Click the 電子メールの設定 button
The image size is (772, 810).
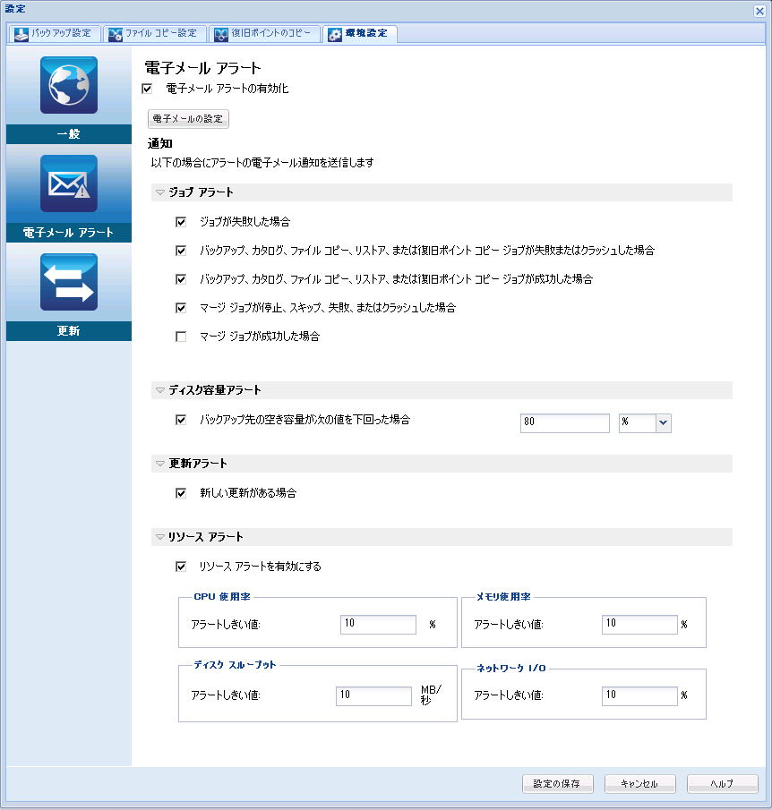pyautogui.click(x=188, y=119)
